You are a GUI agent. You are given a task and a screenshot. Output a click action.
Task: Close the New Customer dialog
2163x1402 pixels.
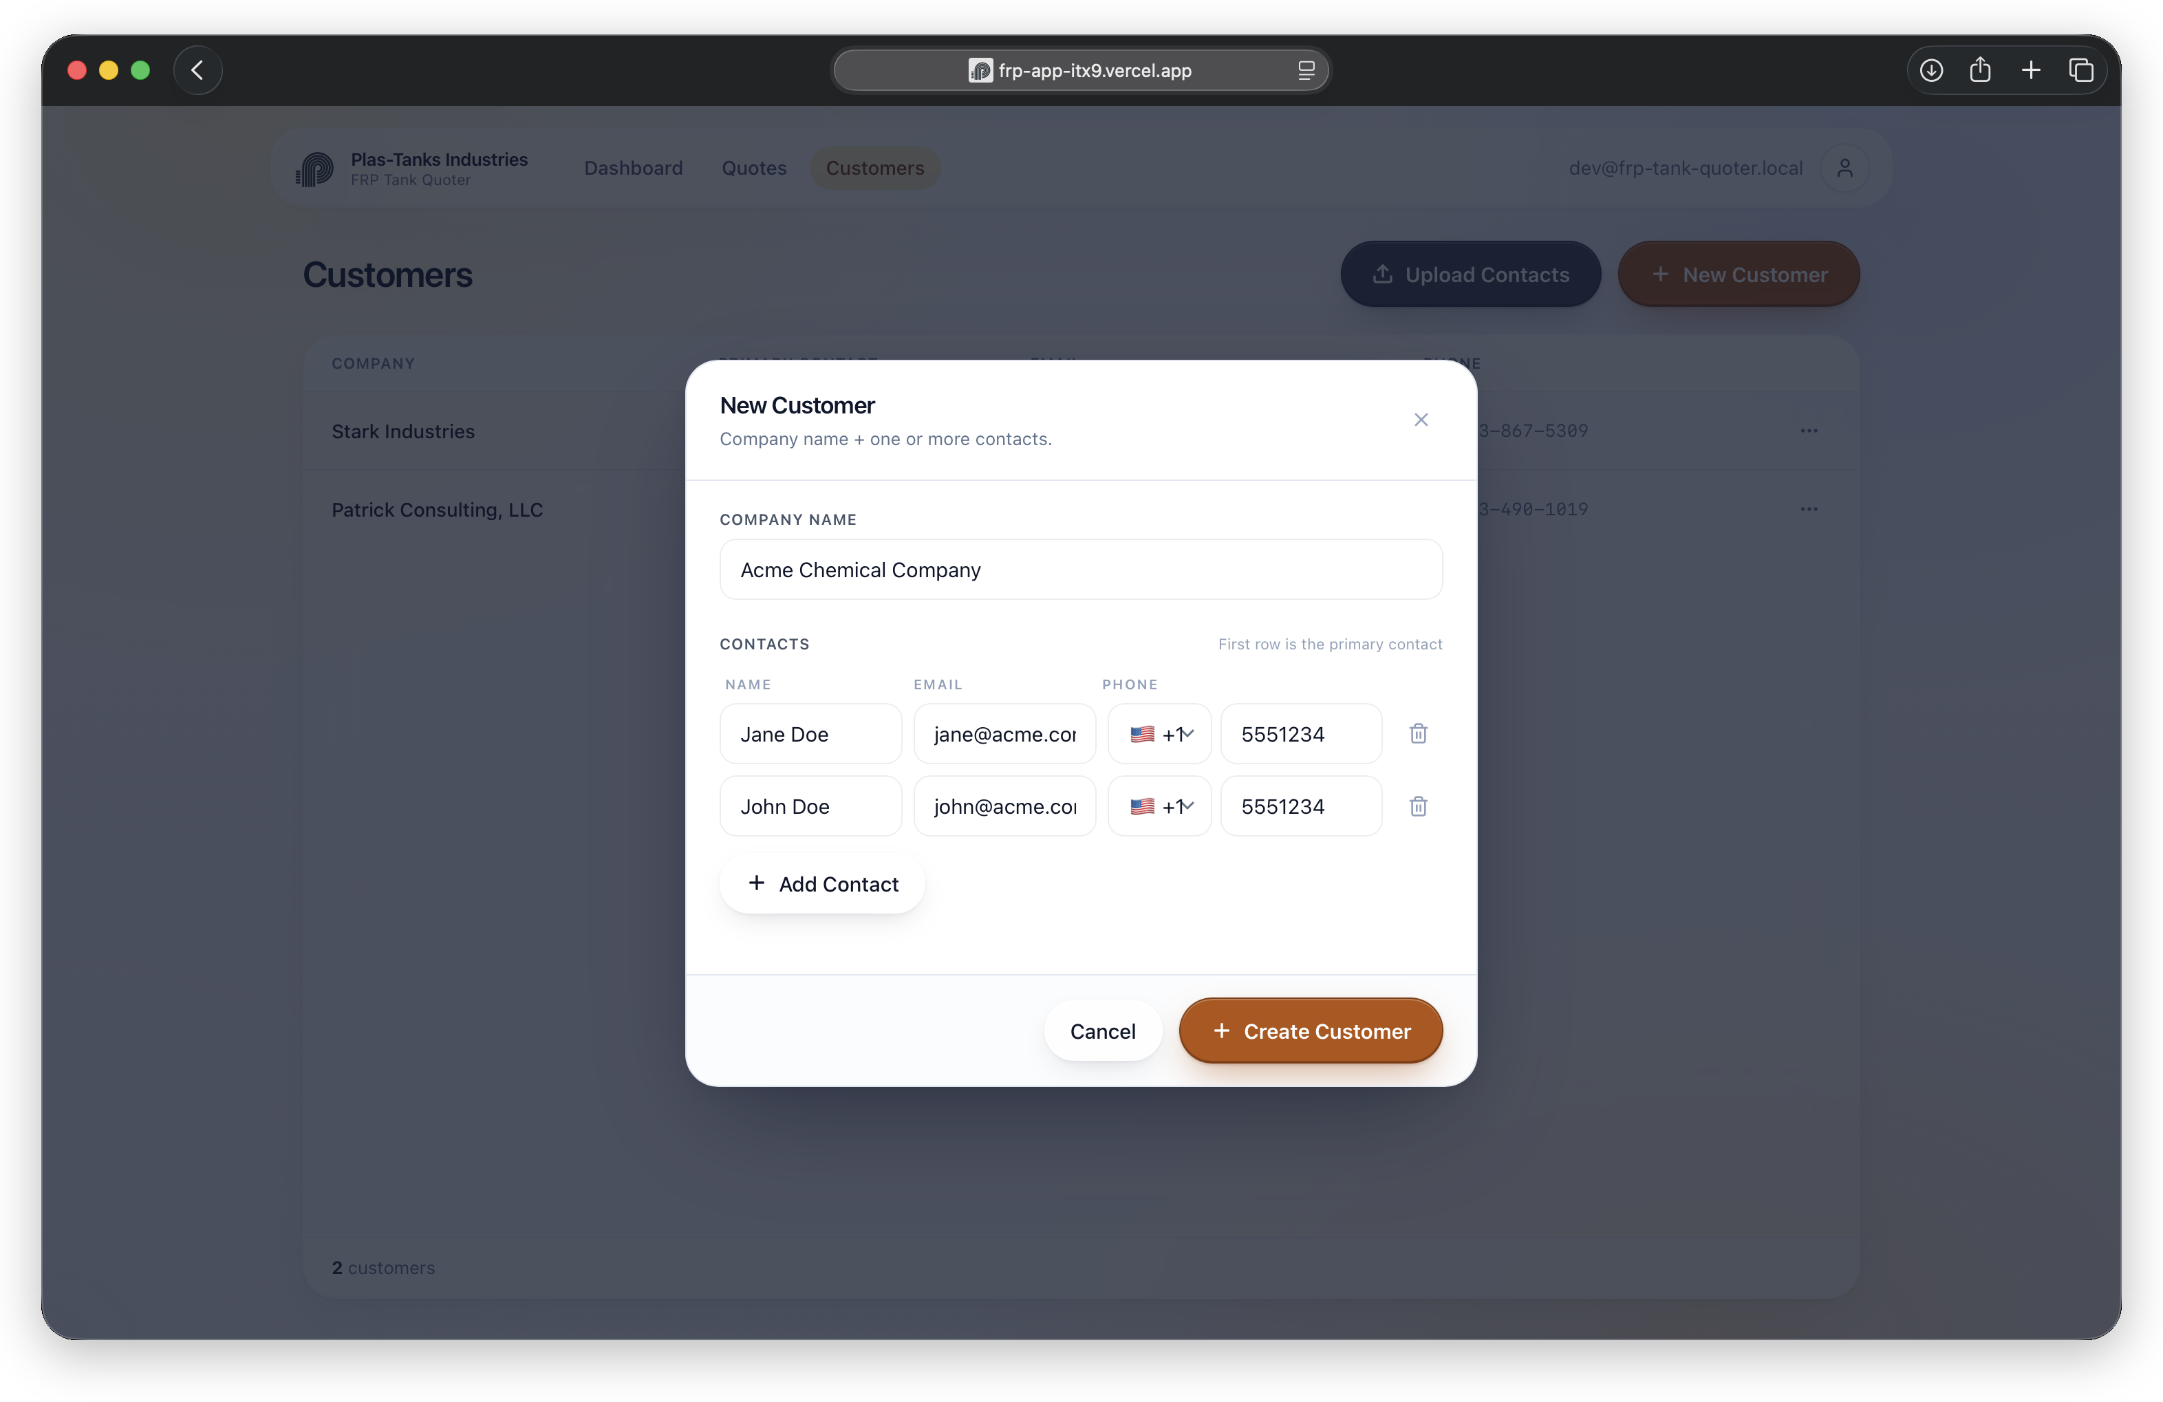pyautogui.click(x=1421, y=419)
